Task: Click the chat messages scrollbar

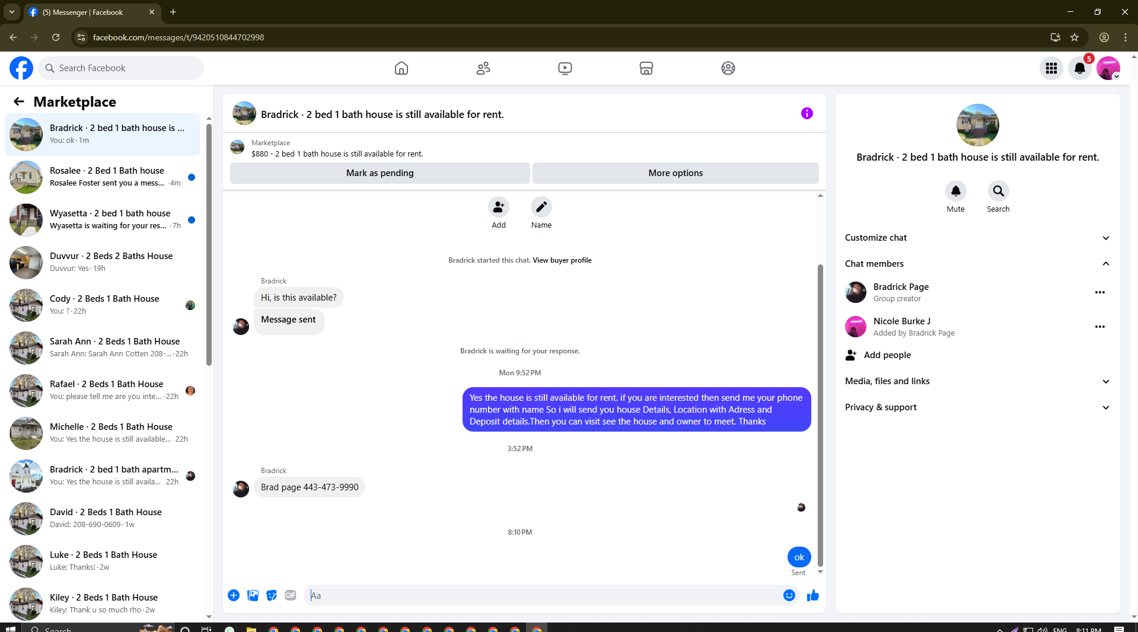Action: click(821, 415)
